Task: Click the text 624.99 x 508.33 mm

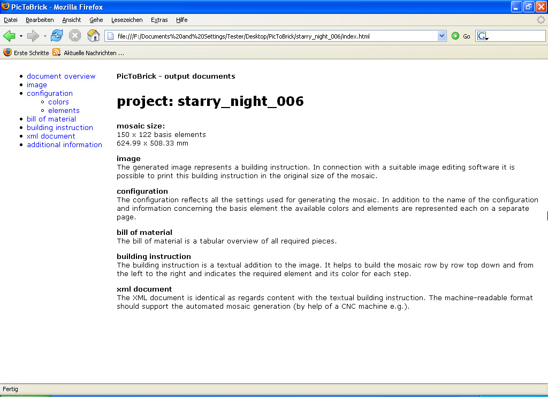Action: (x=153, y=143)
